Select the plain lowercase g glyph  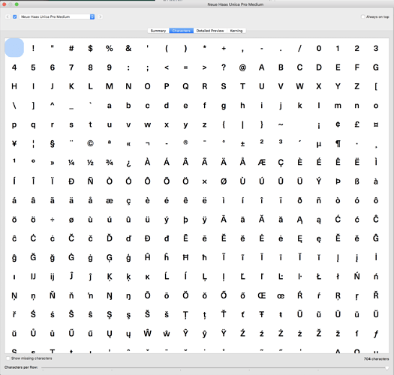click(224, 106)
